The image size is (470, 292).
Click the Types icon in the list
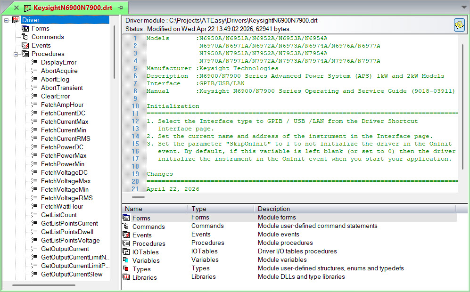126,269
